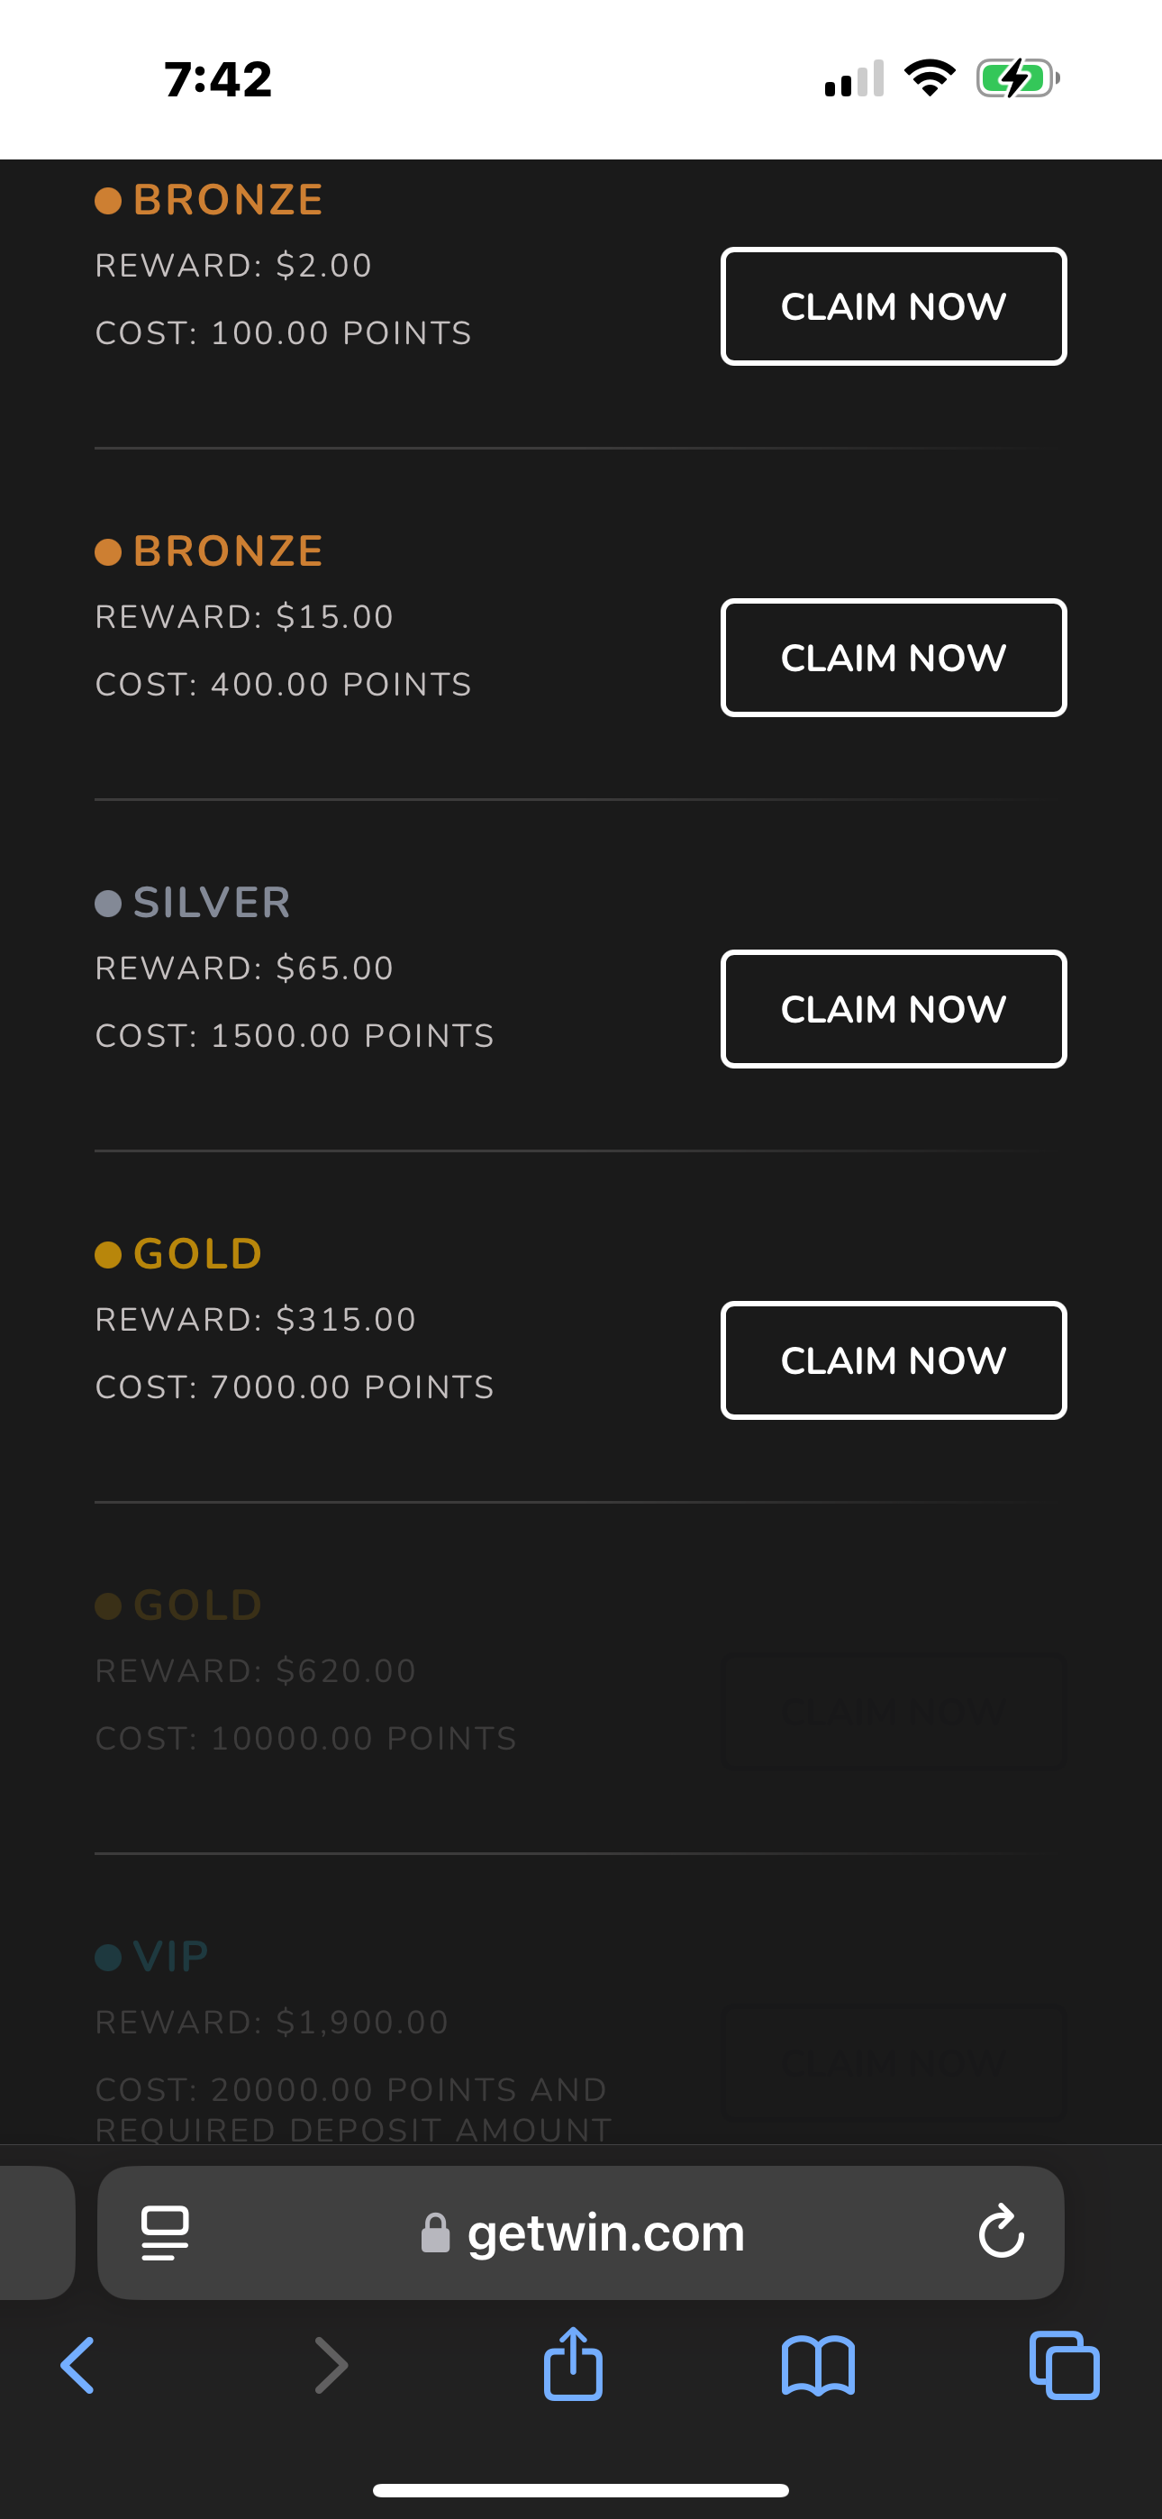The height and width of the screenshot is (2519, 1162).
Task: Tap the SILVER tier heading
Action: (212, 902)
